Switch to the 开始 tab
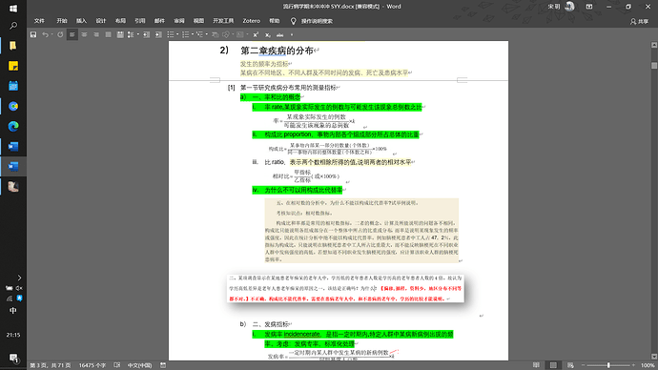Image resolution: width=658 pixels, height=370 pixels. click(62, 21)
